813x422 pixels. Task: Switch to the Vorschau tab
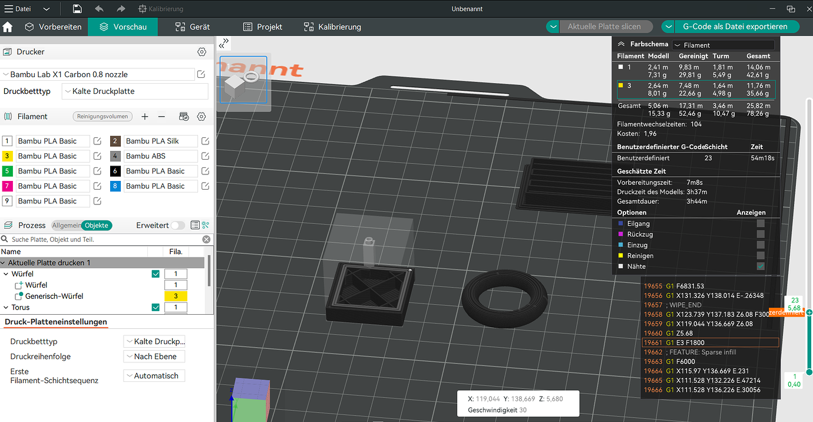[x=123, y=27]
